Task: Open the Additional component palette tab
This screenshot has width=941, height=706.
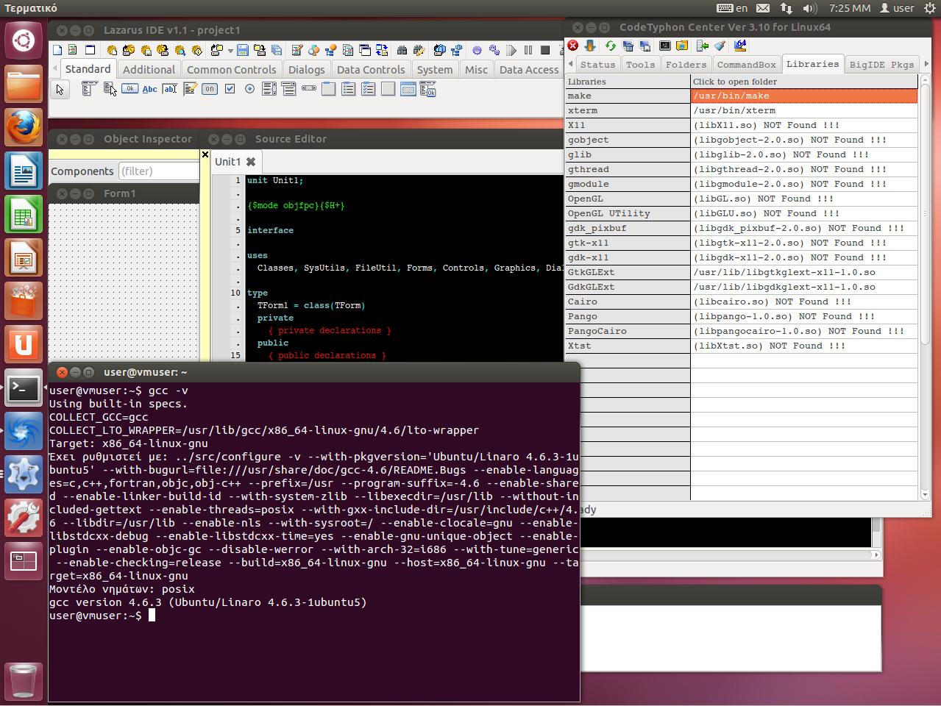Action: pyautogui.click(x=149, y=70)
